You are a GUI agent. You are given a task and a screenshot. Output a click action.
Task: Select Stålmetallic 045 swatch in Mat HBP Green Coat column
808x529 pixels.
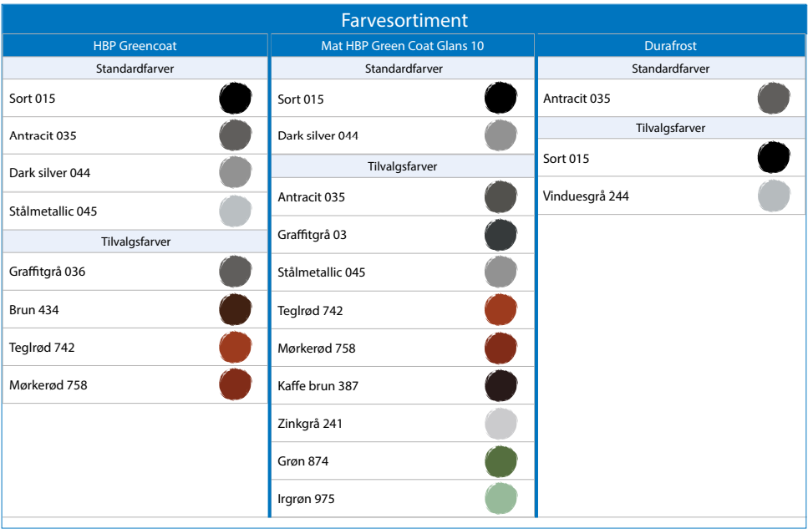[501, 272]
